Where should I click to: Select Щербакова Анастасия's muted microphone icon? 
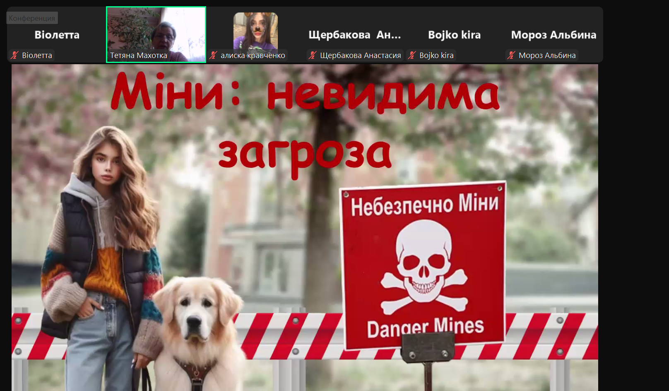(313, 55)
